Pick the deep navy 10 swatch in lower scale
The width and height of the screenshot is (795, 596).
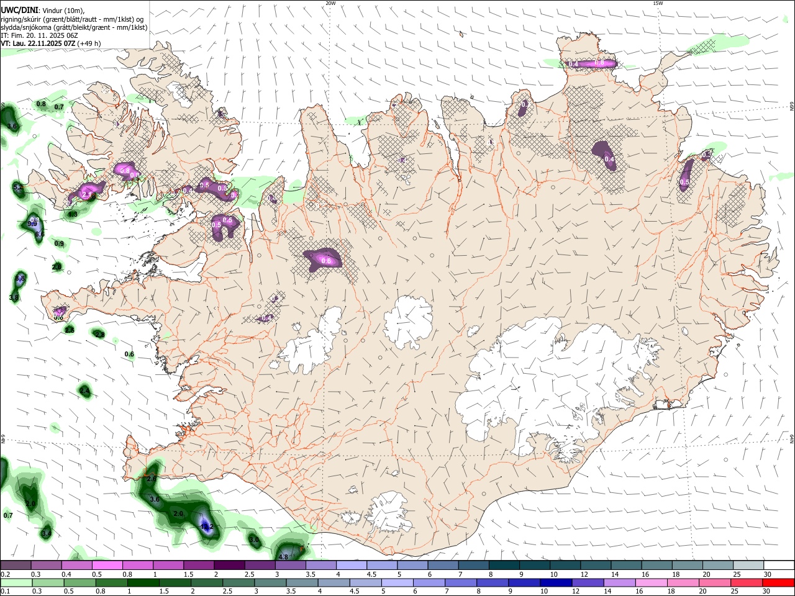tap(556, 582)
